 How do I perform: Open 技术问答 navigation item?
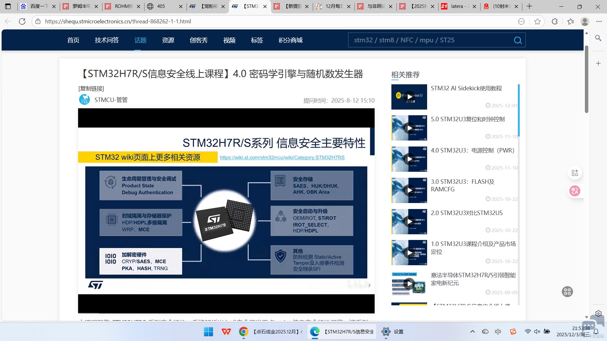107,40
